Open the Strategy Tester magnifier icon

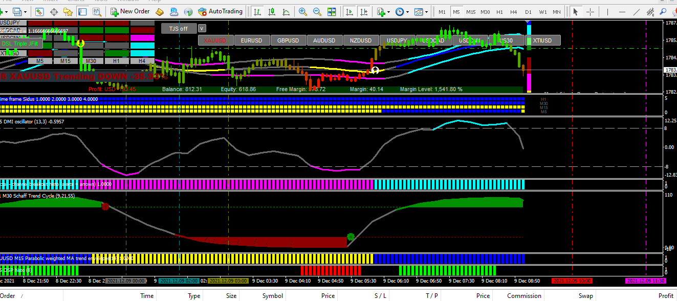click(x=96, y=11)
